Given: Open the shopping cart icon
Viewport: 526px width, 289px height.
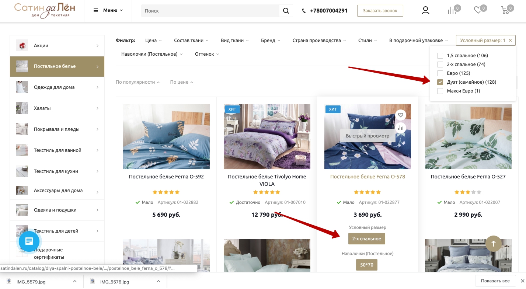Looking at the screenshot, I should coord(505,11).
